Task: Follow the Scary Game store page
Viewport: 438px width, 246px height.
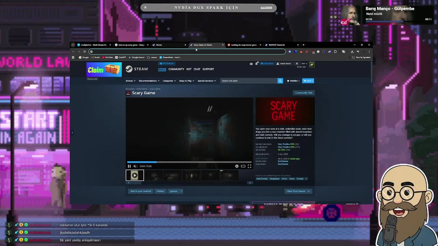Action: [160, 191]
